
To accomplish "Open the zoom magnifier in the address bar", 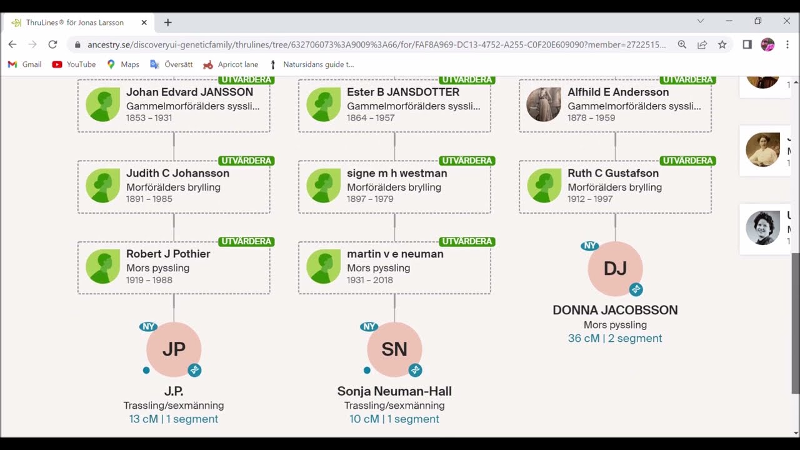I will (682, 44).
